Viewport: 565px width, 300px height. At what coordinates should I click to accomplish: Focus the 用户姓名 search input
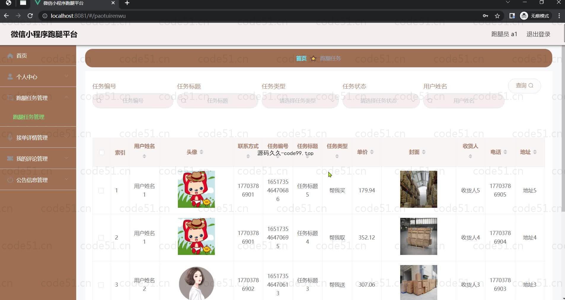coord(464,101)
